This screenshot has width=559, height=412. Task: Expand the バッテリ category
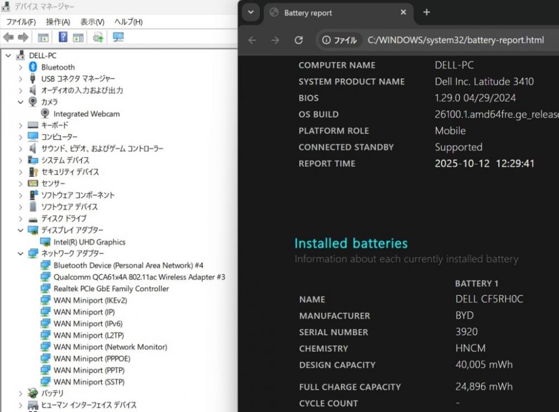pos(21,394)
